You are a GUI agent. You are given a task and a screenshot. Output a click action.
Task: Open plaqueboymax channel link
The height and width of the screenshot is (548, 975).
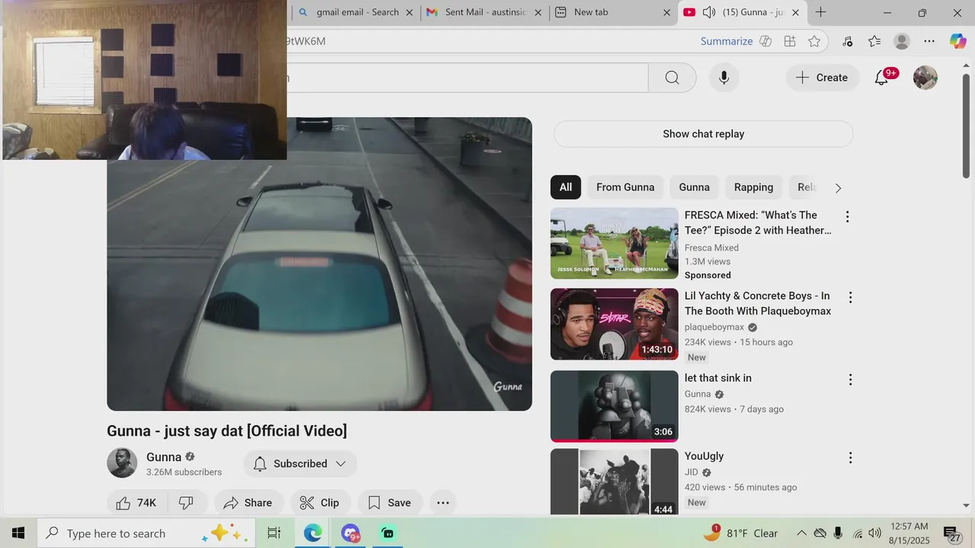click(x=714, y=327)
